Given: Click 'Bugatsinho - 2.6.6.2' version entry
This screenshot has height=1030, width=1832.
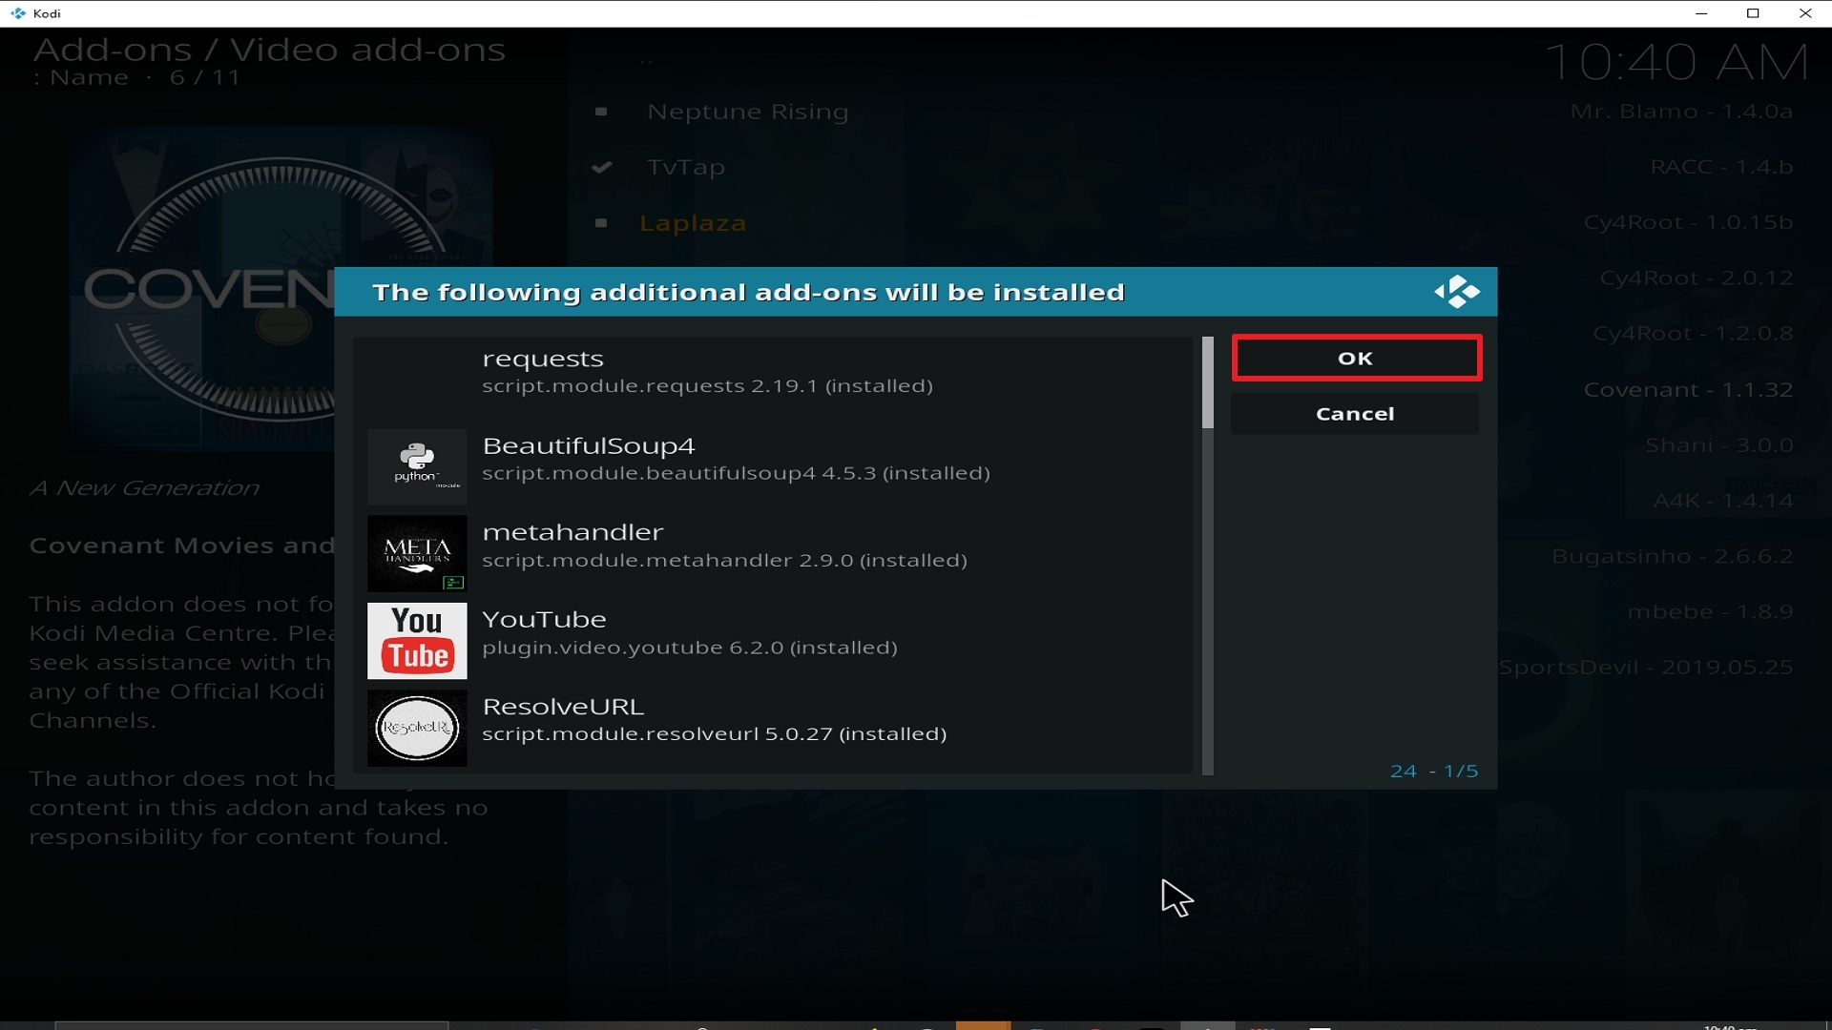Looking at the screenshot, I should pos(1672,556).
